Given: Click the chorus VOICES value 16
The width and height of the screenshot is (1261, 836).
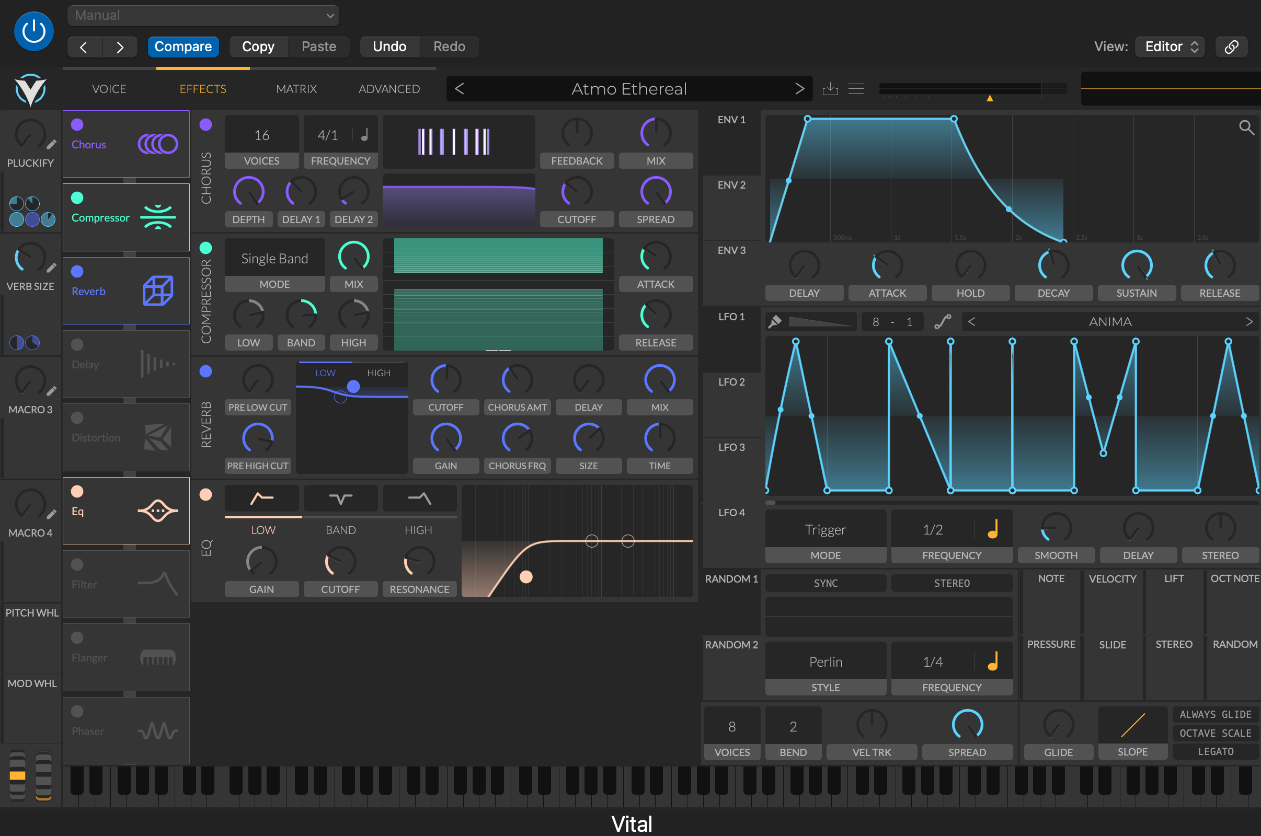Looking at the screenshot, I should pos(262,135).
